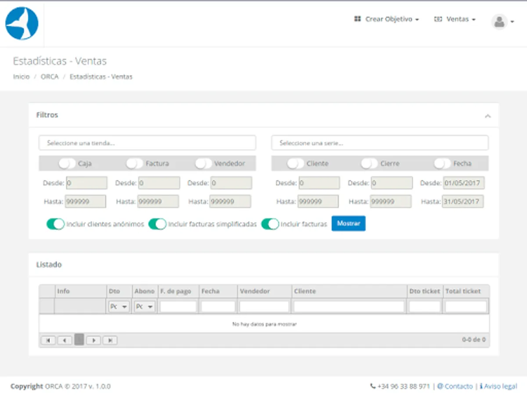Go to next page in pager
Viewport: 527px width, 395px height.
pos(94,340)
